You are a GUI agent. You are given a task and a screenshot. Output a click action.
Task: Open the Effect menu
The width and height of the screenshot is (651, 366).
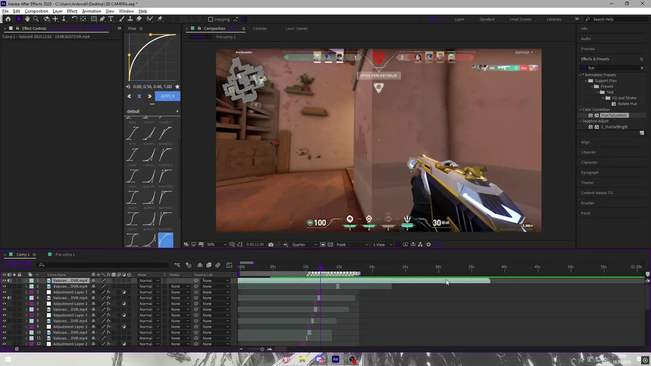(72, 11)
